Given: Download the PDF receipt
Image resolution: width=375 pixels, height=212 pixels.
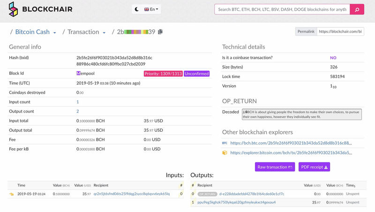Looking at the screenshot, I should (314, 167).
